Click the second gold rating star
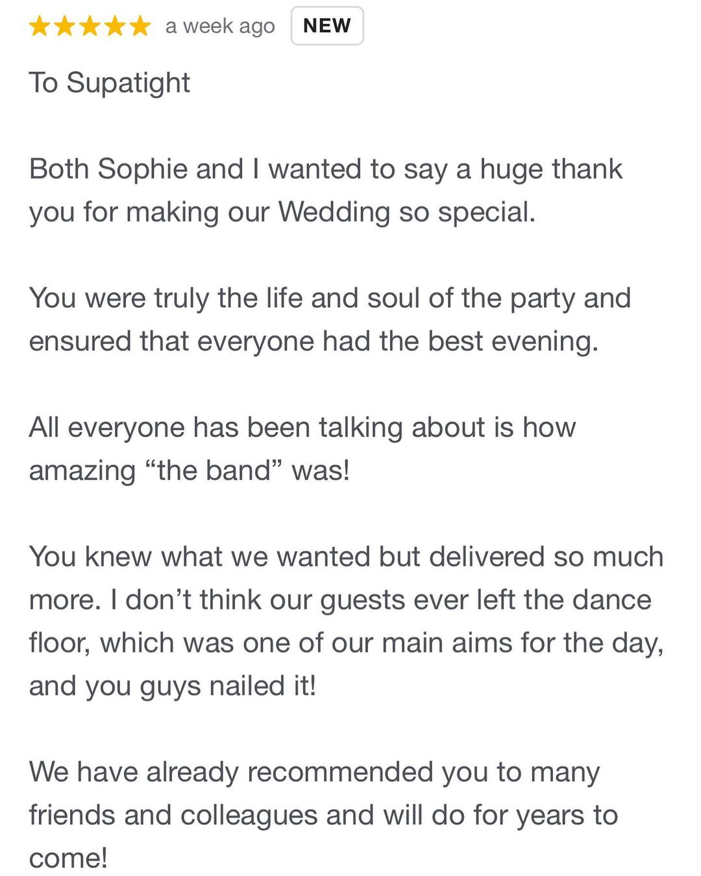The height and width of the screenshot is (876, 701). click(x=65, y=27)
